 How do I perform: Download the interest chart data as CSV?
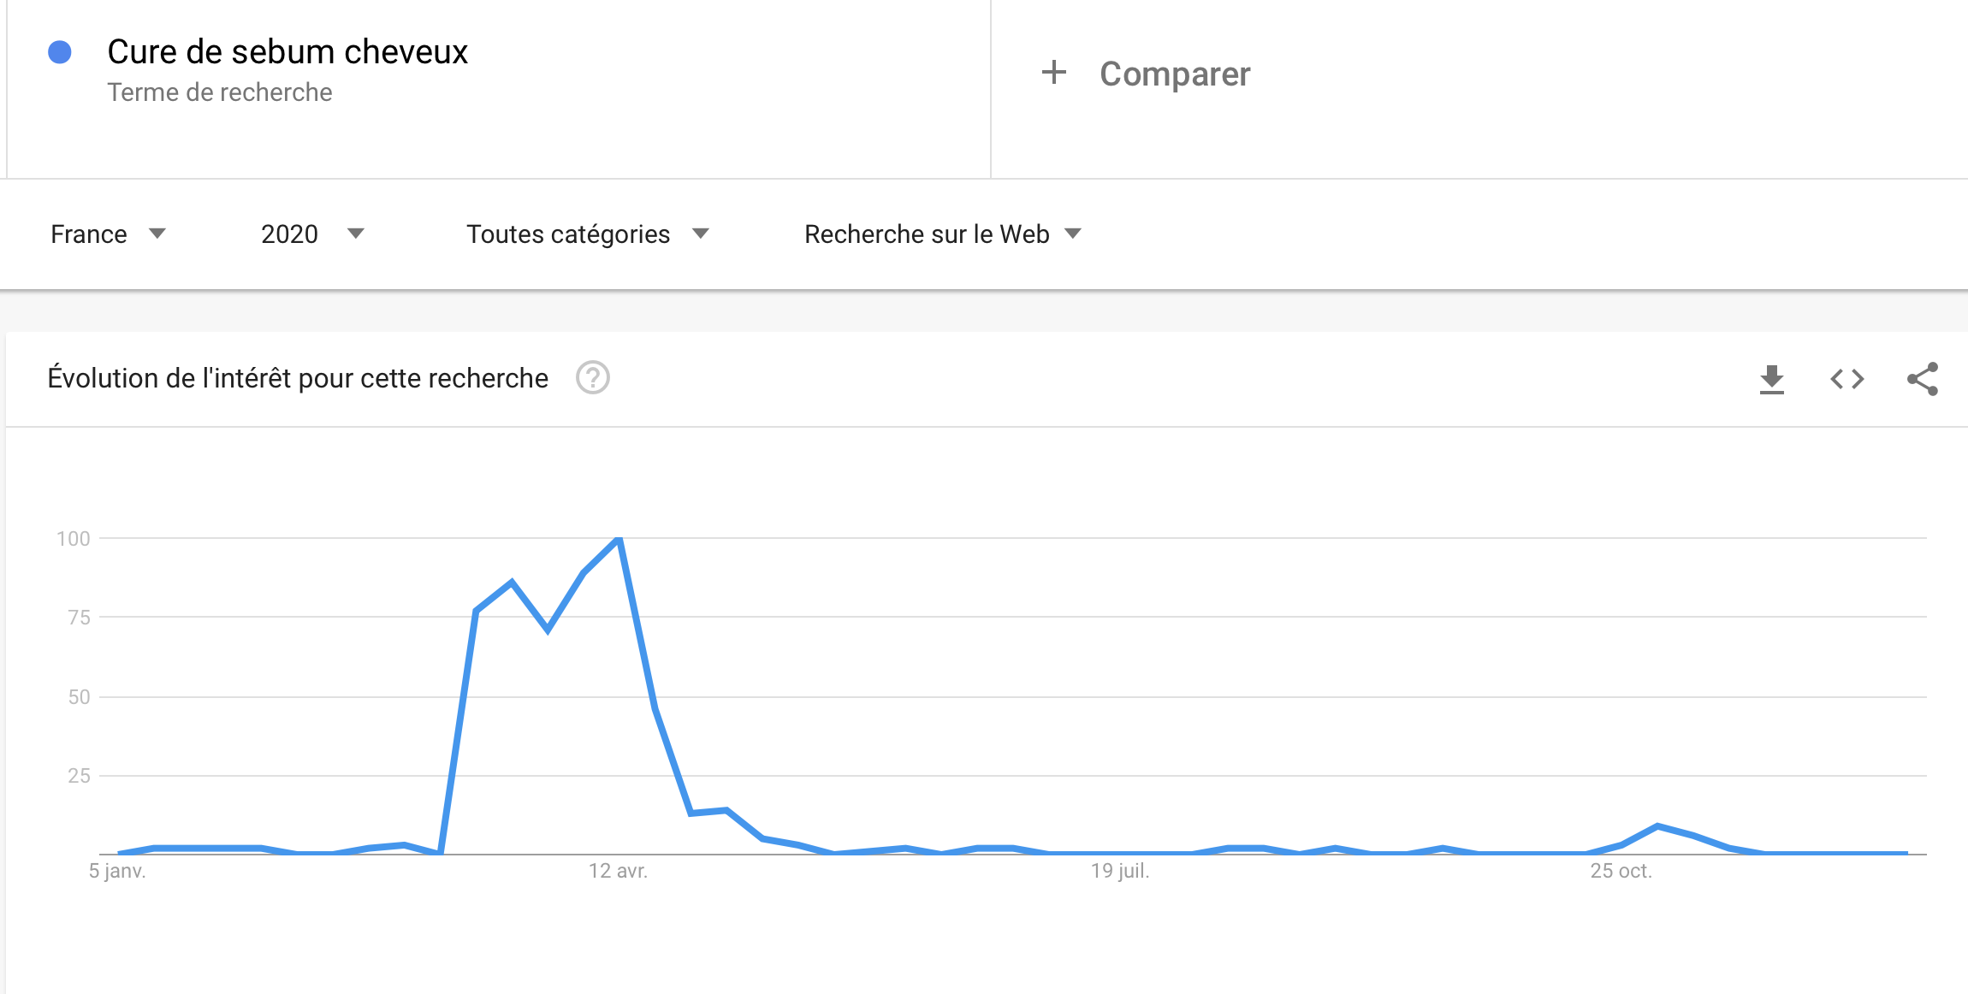pos(1772,379)
